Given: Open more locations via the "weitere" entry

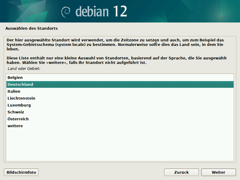Looking at the screenshot, I should 15,126.
